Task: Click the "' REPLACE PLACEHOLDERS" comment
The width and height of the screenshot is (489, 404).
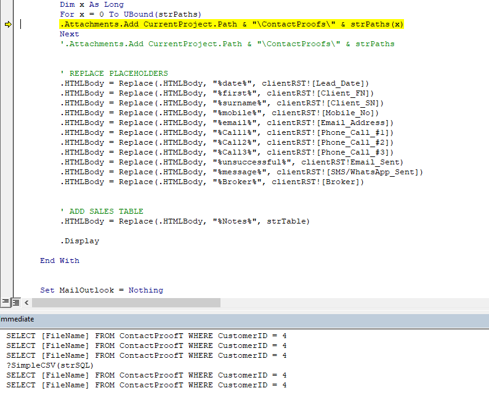Action: [114, 74]
